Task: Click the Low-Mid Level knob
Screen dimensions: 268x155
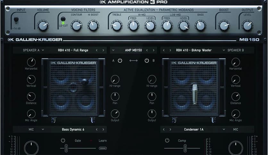Action: point(184,26)
